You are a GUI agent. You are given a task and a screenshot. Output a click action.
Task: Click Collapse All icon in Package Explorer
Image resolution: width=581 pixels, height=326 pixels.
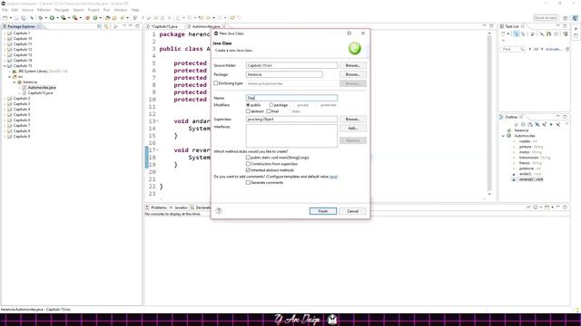pyautogui.click(x=99, y=26)
